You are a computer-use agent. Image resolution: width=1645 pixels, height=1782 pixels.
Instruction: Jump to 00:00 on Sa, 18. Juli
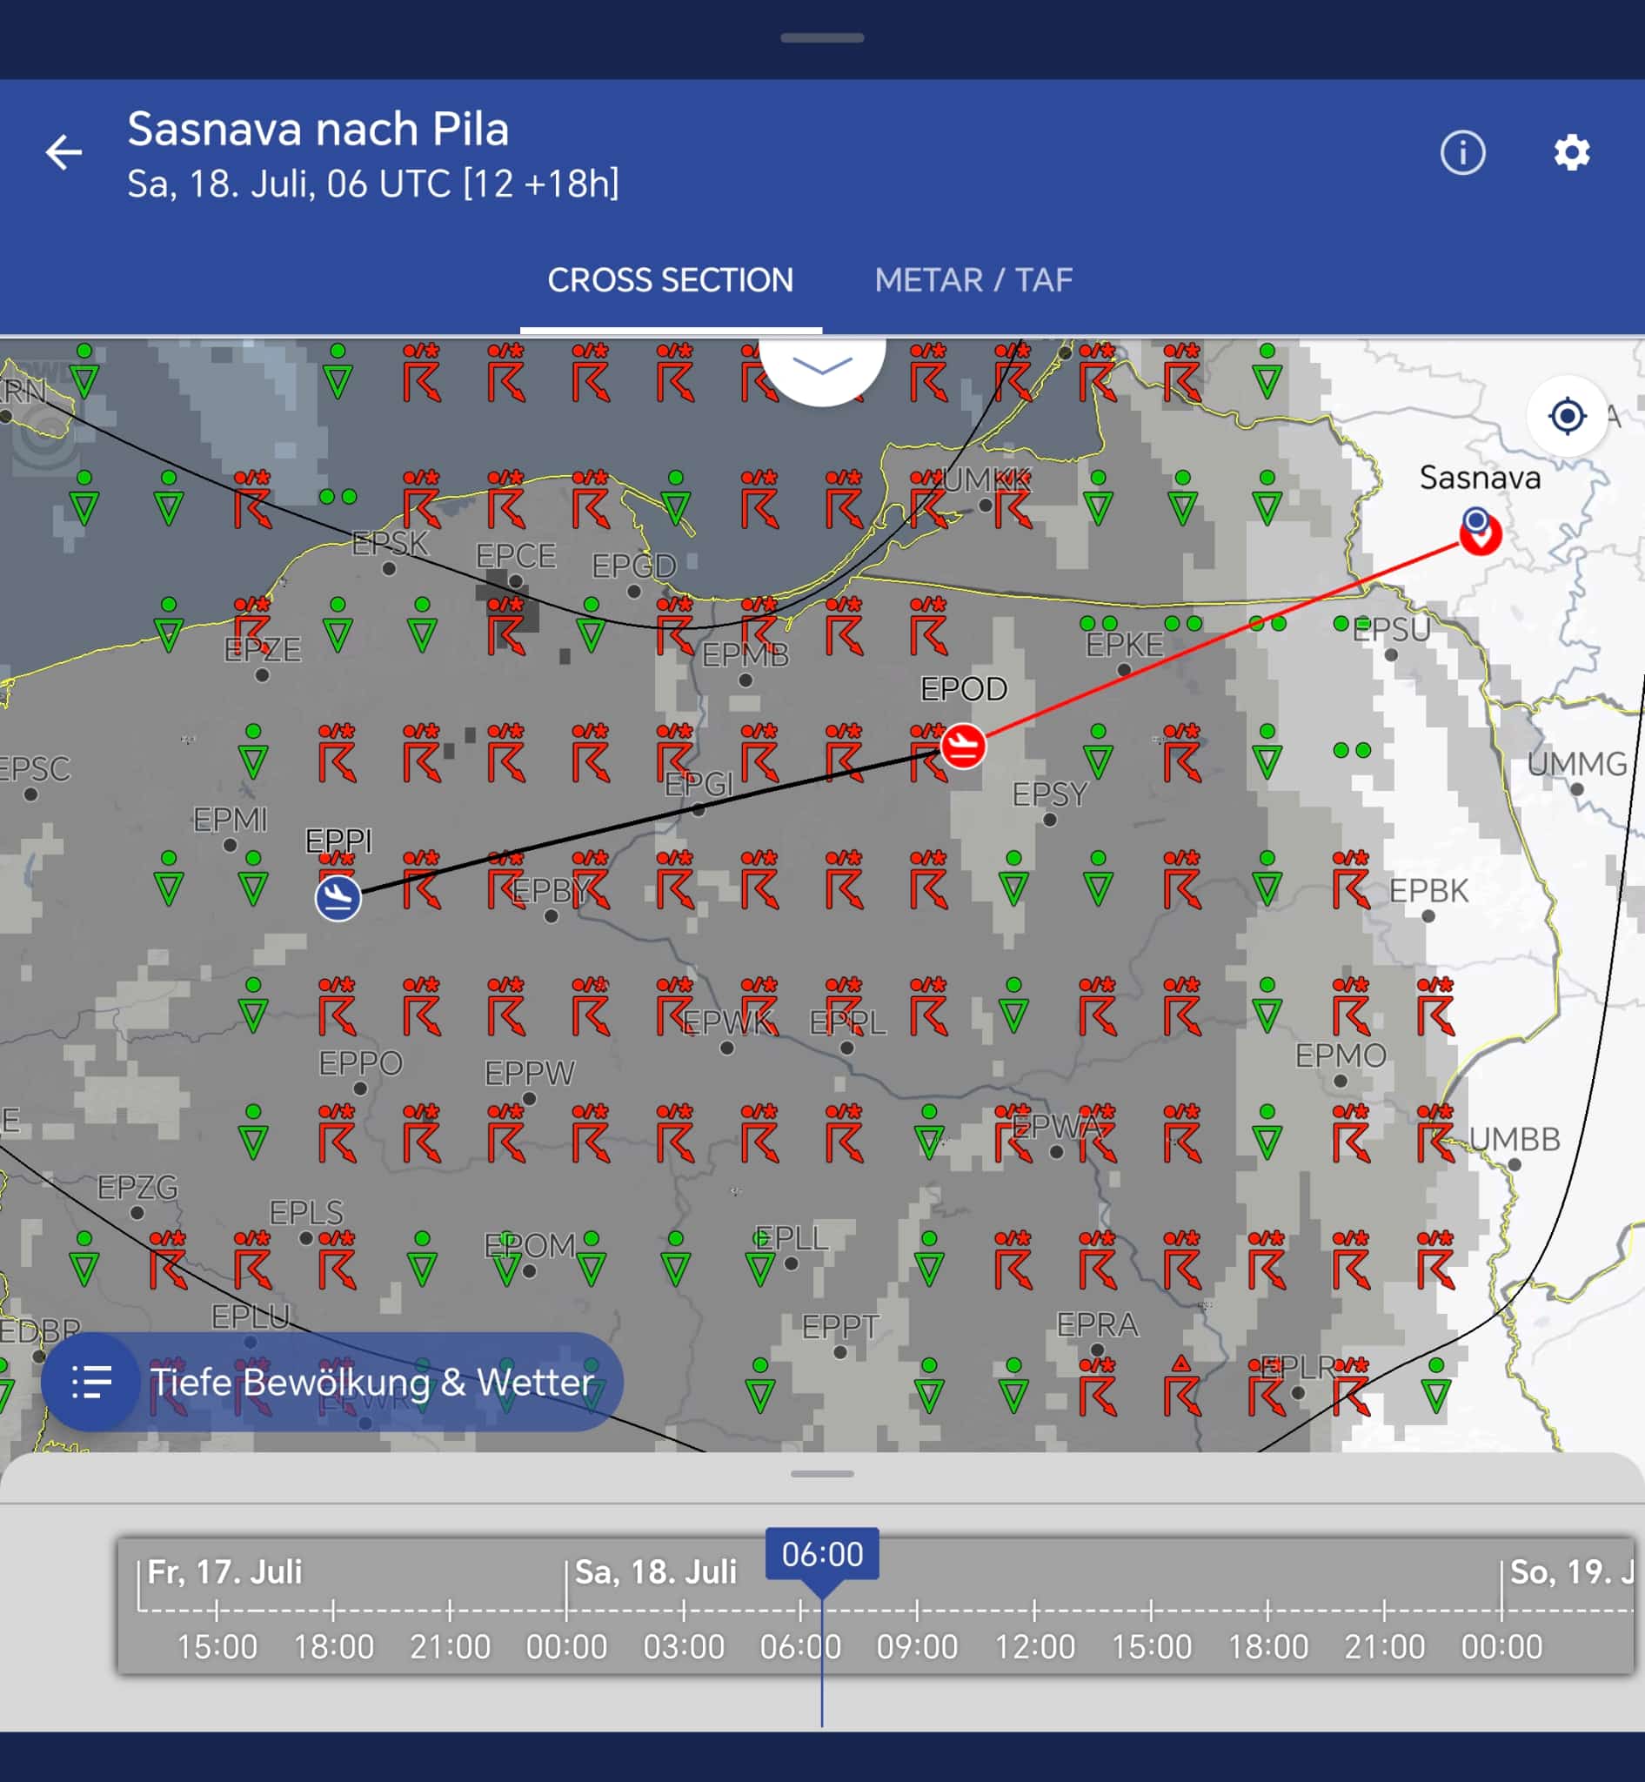pos(566,1646)
